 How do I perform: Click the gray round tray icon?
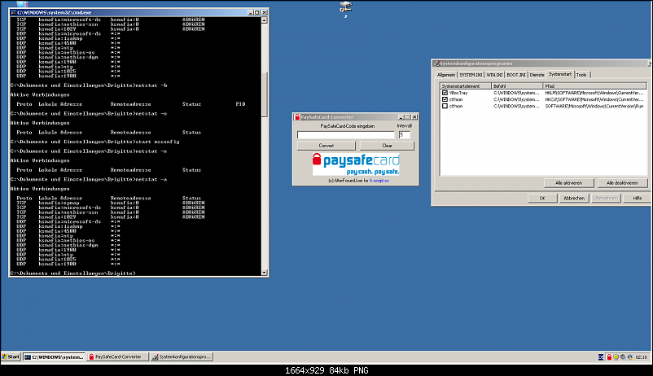click(623, 357)
